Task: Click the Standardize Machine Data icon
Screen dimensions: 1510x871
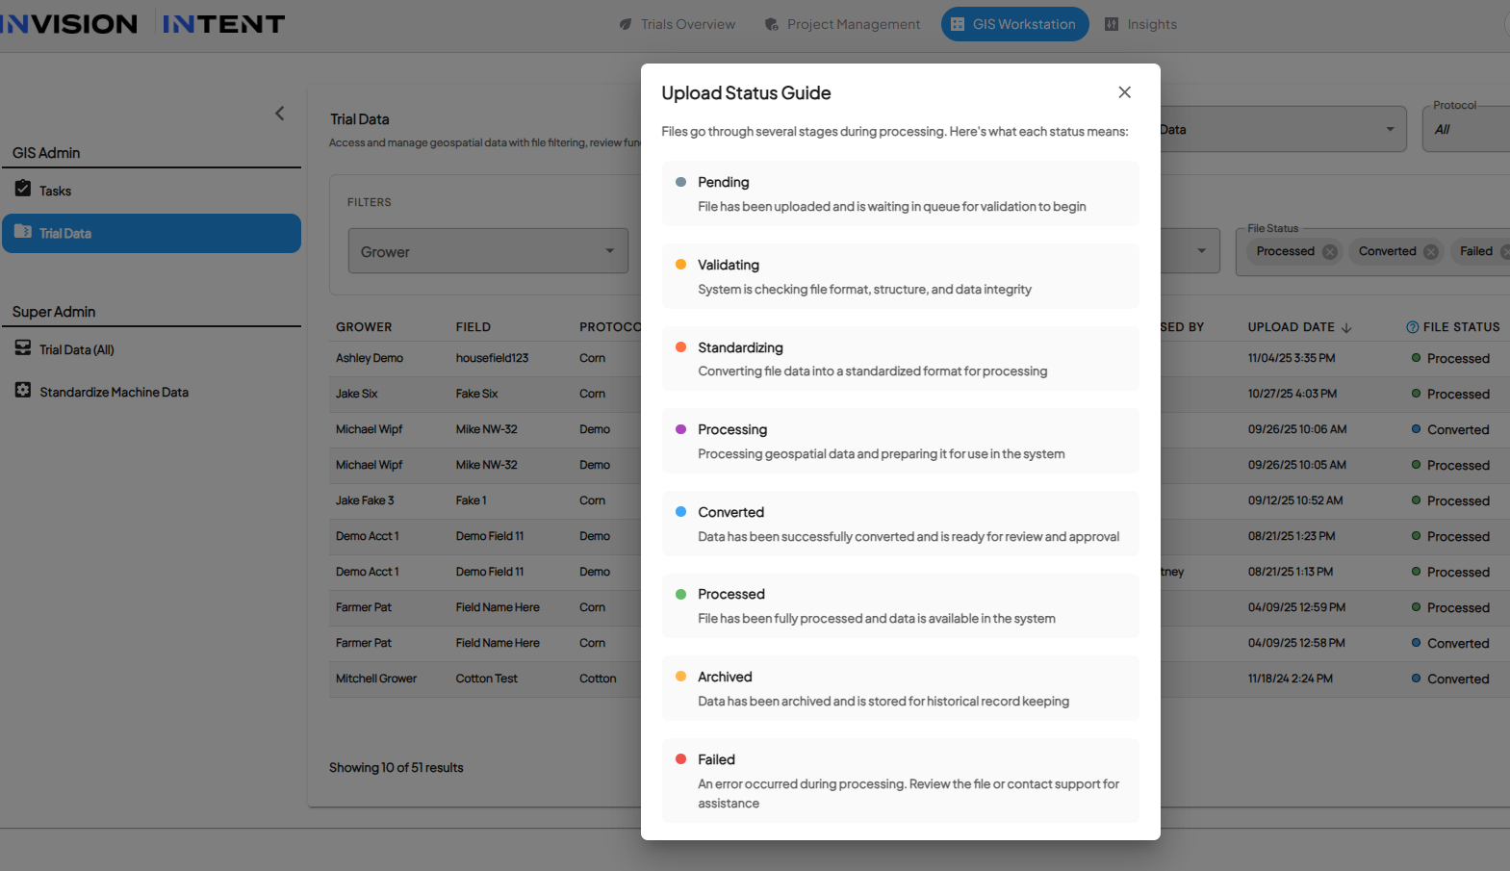Action: (23, 391)
